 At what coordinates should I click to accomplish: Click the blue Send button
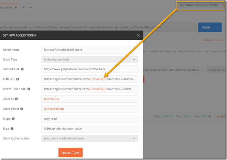[206, 27]
